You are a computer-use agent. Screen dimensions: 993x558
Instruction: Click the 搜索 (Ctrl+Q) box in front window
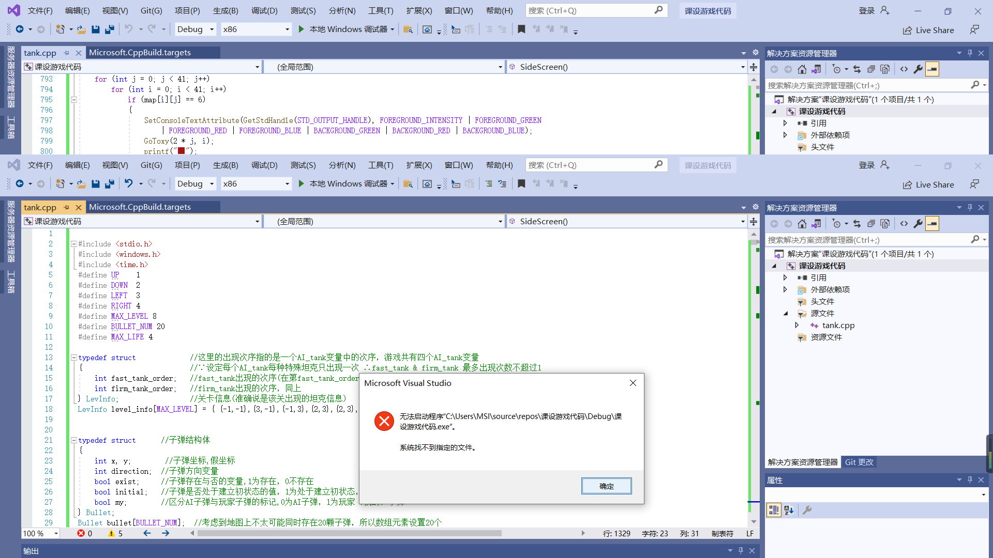click(x=596, y=165)
